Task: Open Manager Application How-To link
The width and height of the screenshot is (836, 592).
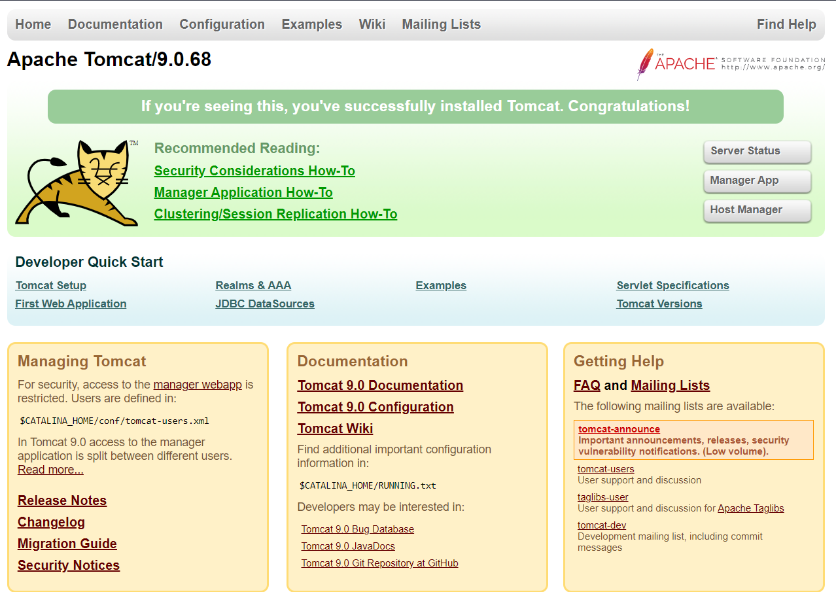Action: click(x=243, y=192)
